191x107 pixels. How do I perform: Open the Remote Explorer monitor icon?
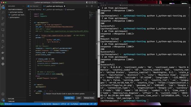(3, 30)
